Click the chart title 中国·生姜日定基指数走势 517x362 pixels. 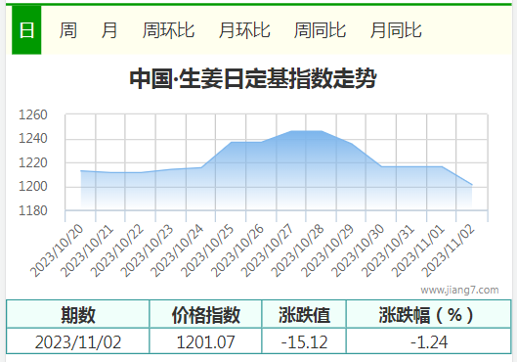click(253, 79)
